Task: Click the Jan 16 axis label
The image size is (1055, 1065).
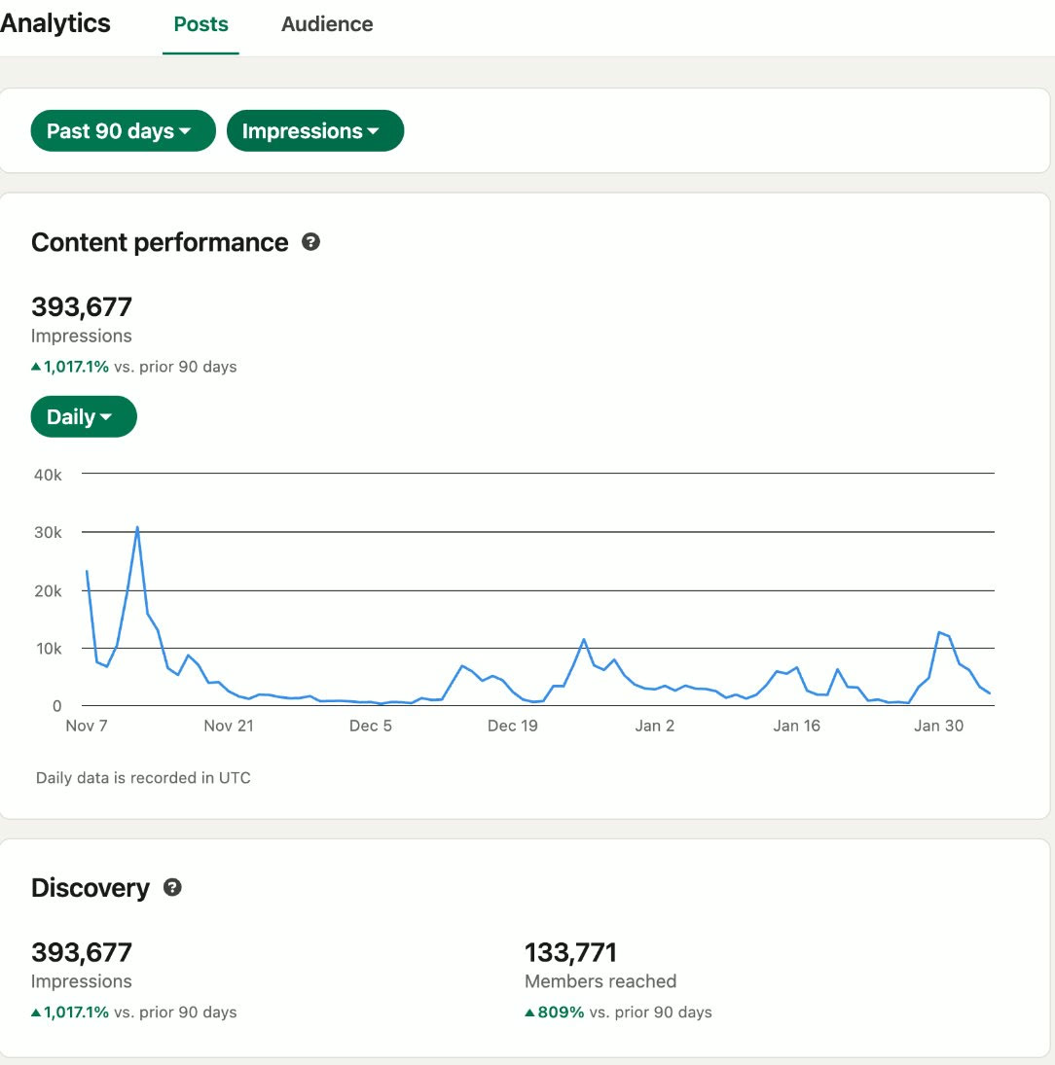Action: pyautogui.click(x=797, y=726)
